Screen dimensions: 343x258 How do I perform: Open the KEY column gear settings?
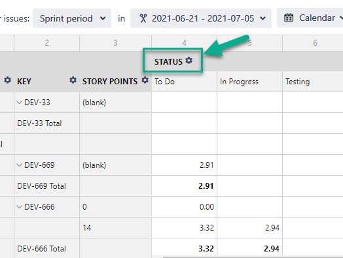click(x=73, y=80)
